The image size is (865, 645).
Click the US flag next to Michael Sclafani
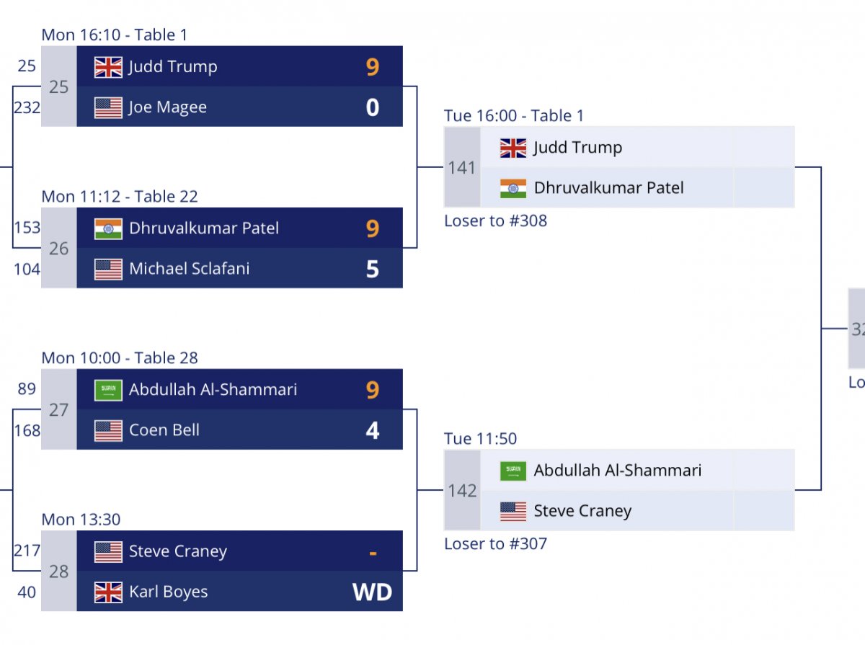[108, 269]
